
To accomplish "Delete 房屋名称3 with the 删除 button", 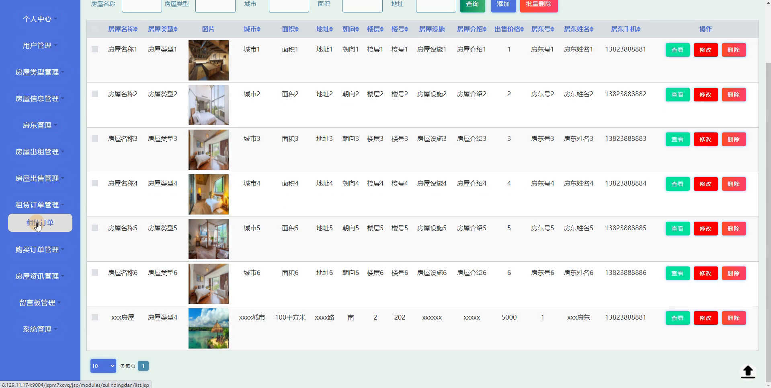I will (734, 139).
